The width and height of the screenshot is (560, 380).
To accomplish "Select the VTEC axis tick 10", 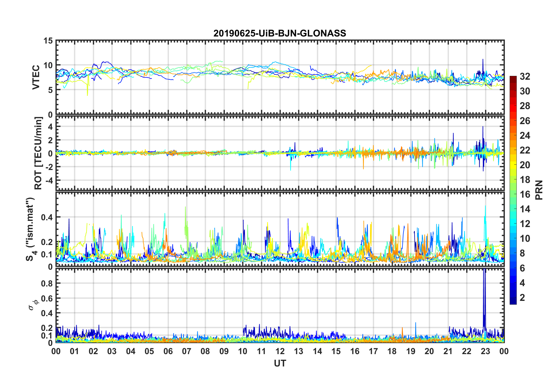I will pyautogui.click(x=48, y=65).
